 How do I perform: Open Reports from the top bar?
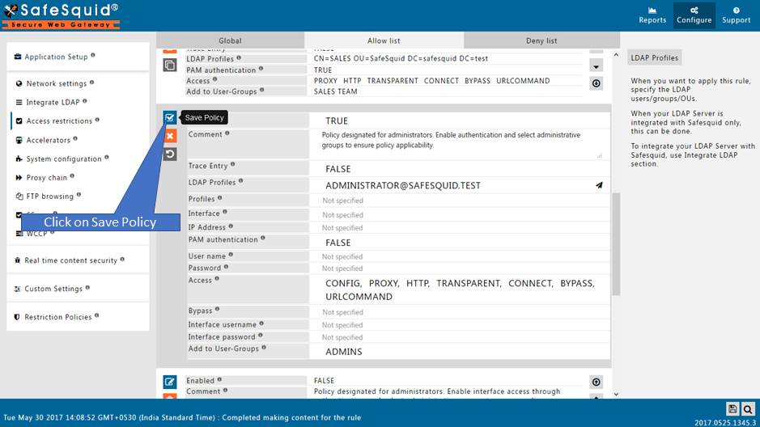tap(652, 15)
